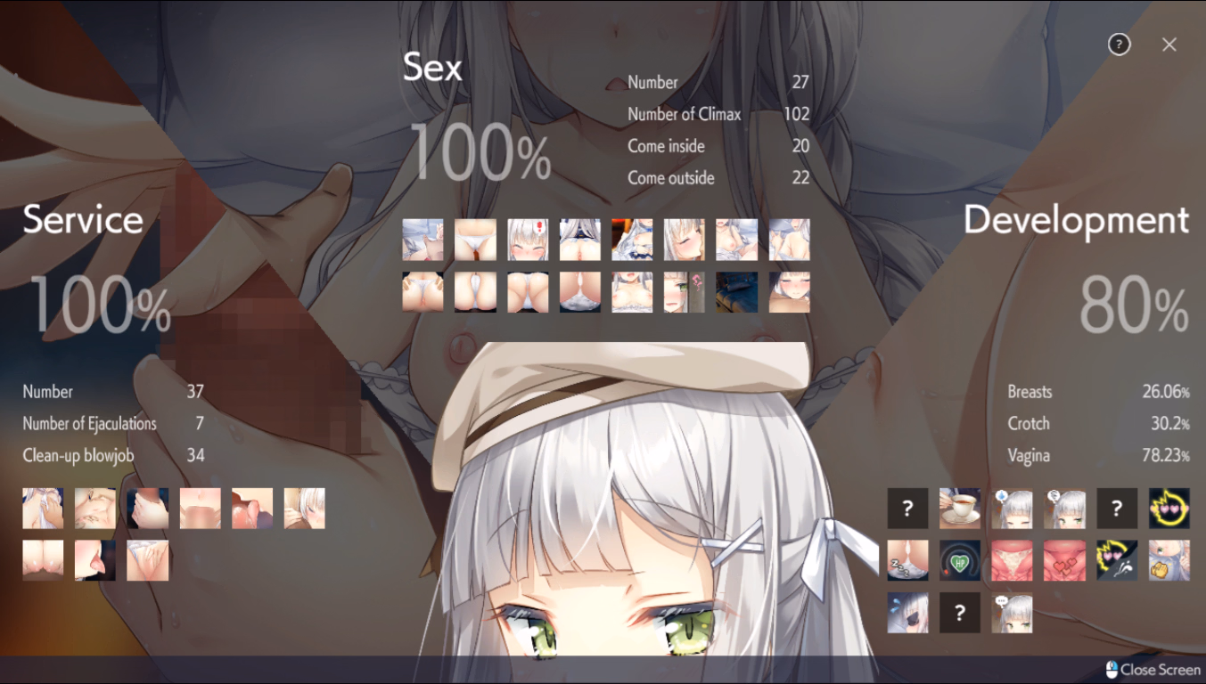Open the dark blue thumbnail in the center gallery
Viewport: 1206px width, 684px height.
pos(737,292)
